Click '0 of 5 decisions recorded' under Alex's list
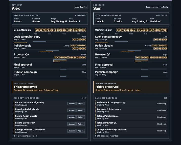 pyautogui.click(x=25, y=136)
